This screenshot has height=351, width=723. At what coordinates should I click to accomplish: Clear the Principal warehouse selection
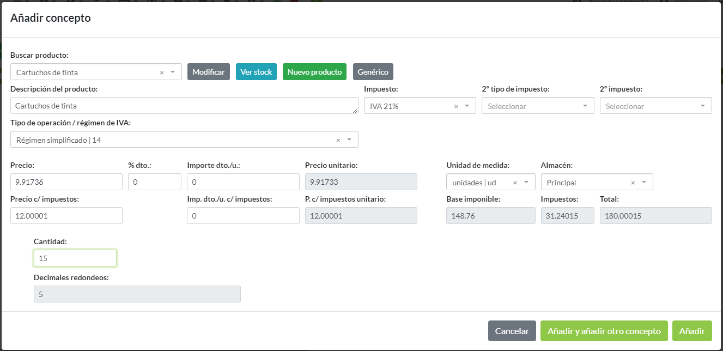click(633, 183)
